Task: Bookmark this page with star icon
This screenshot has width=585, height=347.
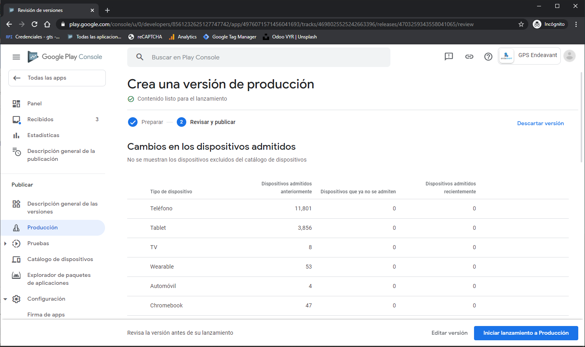Action: tap(521, 24)
